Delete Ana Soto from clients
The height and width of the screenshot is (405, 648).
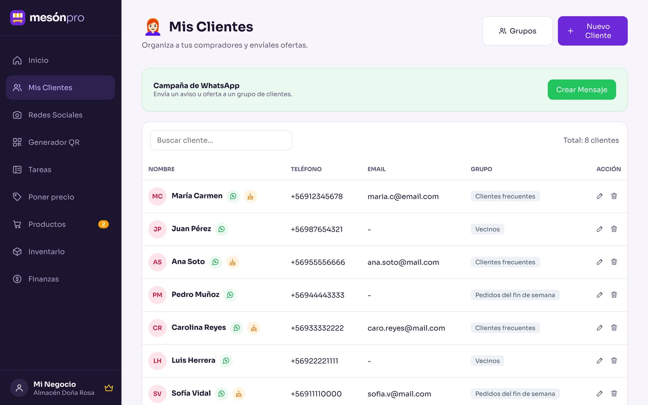click(x=614, y=262)
